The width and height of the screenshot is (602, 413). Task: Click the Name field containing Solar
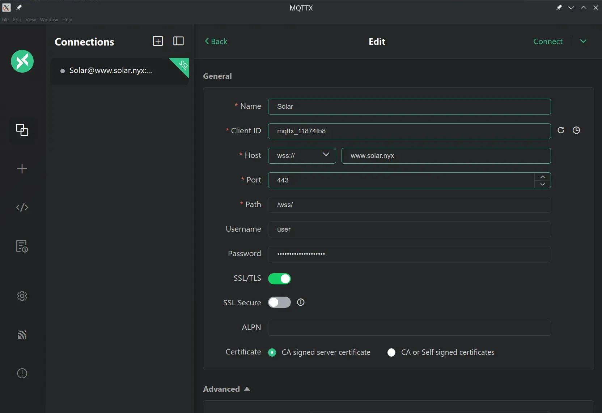click(x=410, y=107)
